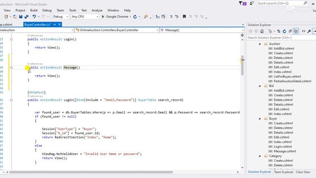Click the Quick Launch magnifier icon

click(306, 3)
